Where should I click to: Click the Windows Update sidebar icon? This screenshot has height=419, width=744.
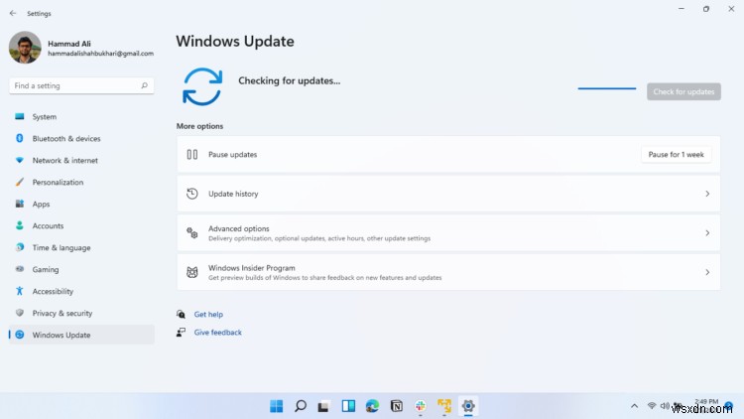(20, 335)
